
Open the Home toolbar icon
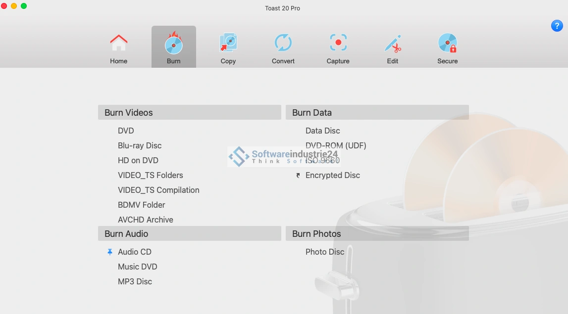click(118, 44)
